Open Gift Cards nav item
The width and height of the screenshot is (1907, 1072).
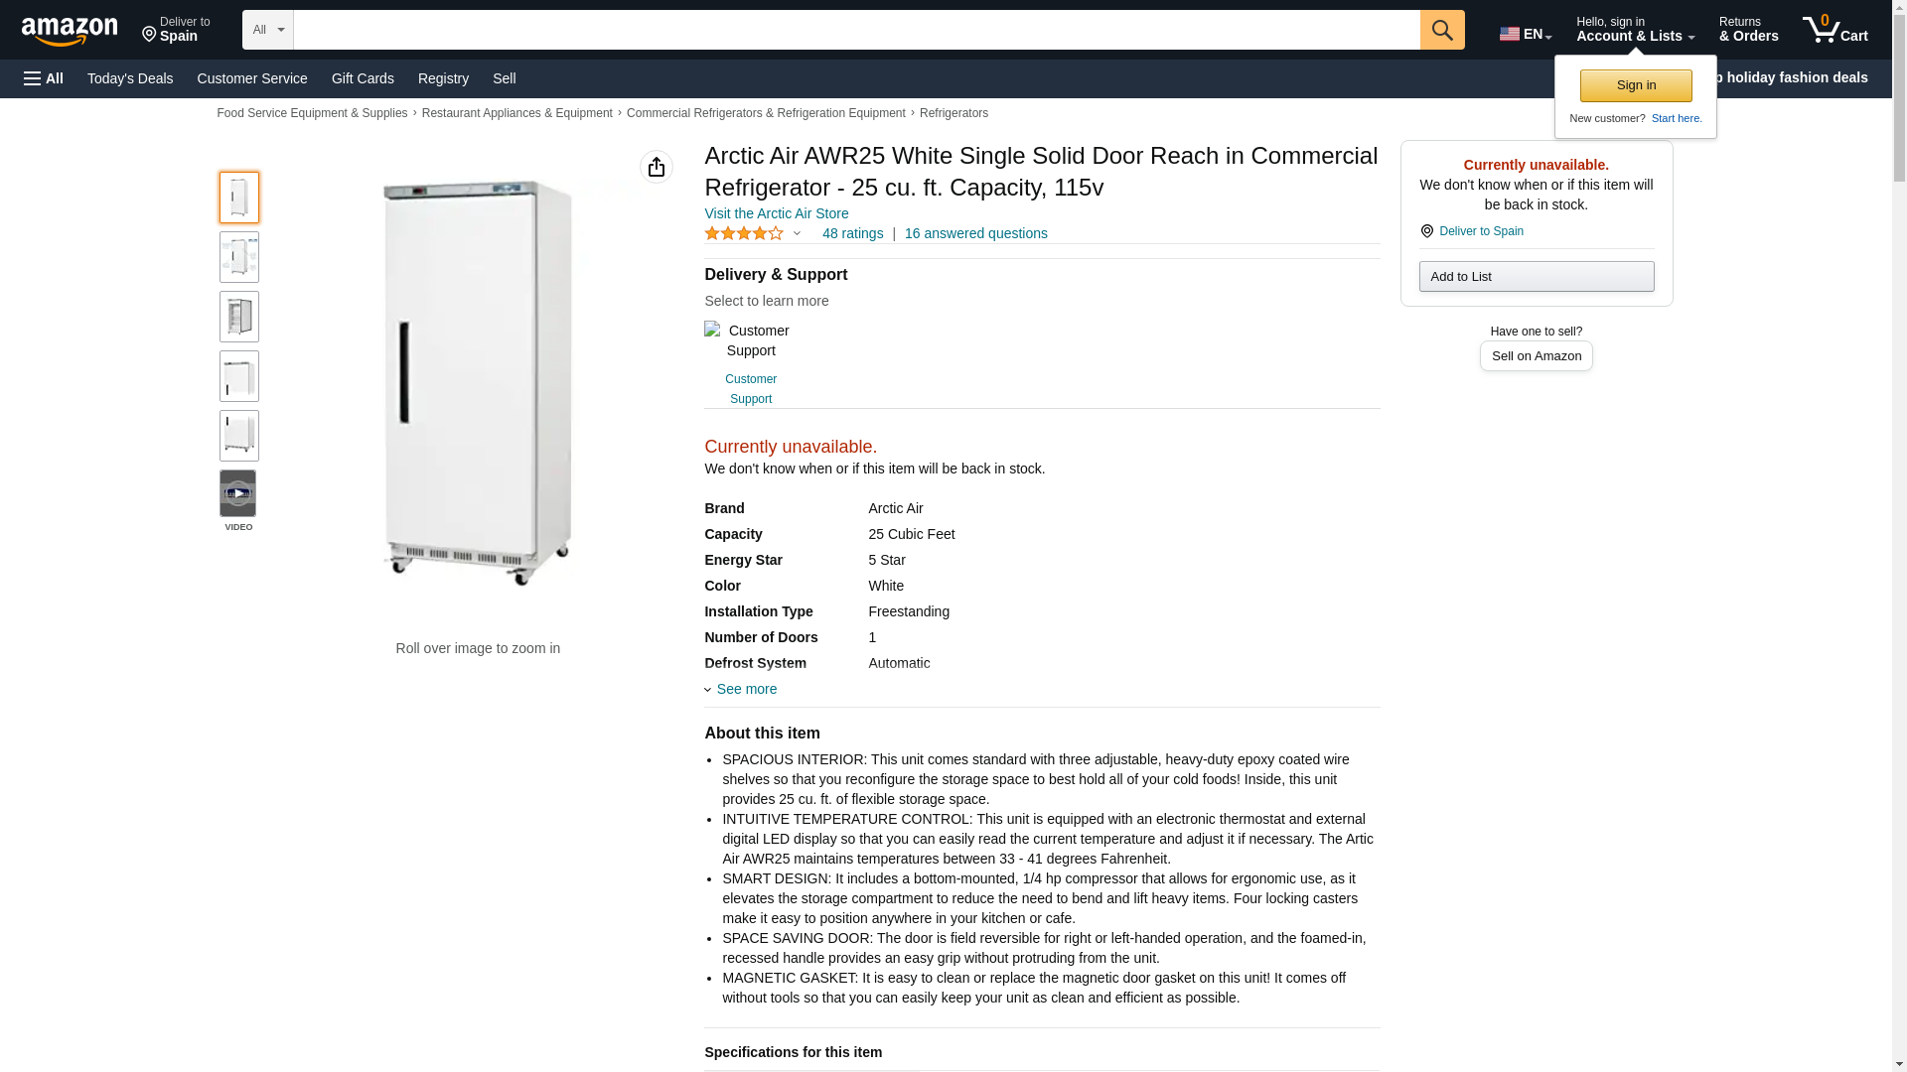click(363, 78)
